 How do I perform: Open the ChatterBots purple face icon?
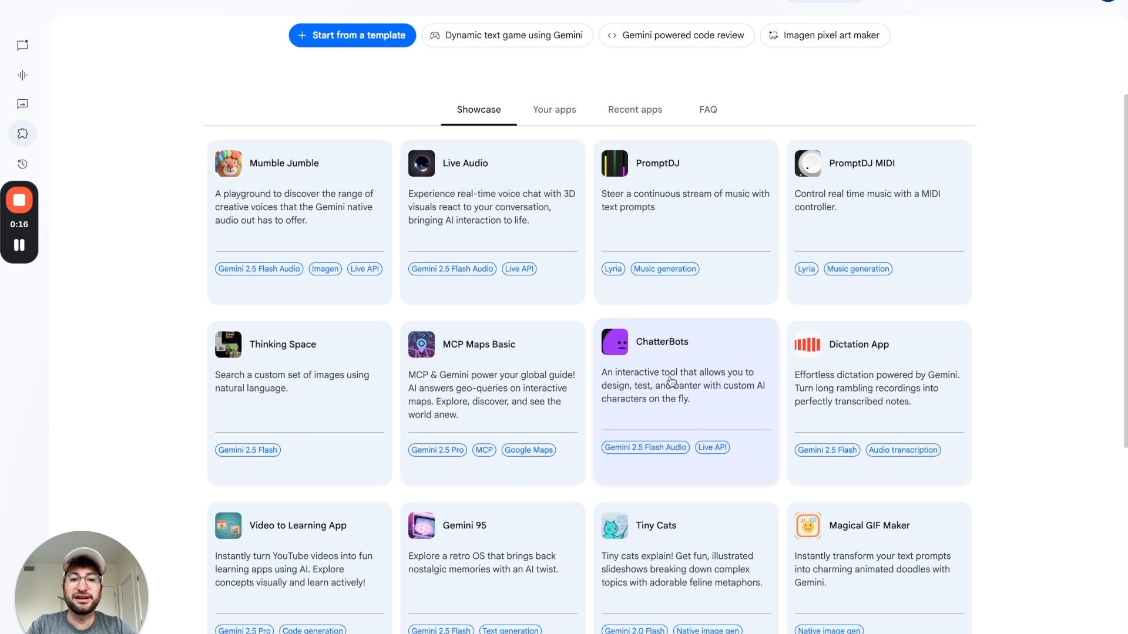coord(615,342)
